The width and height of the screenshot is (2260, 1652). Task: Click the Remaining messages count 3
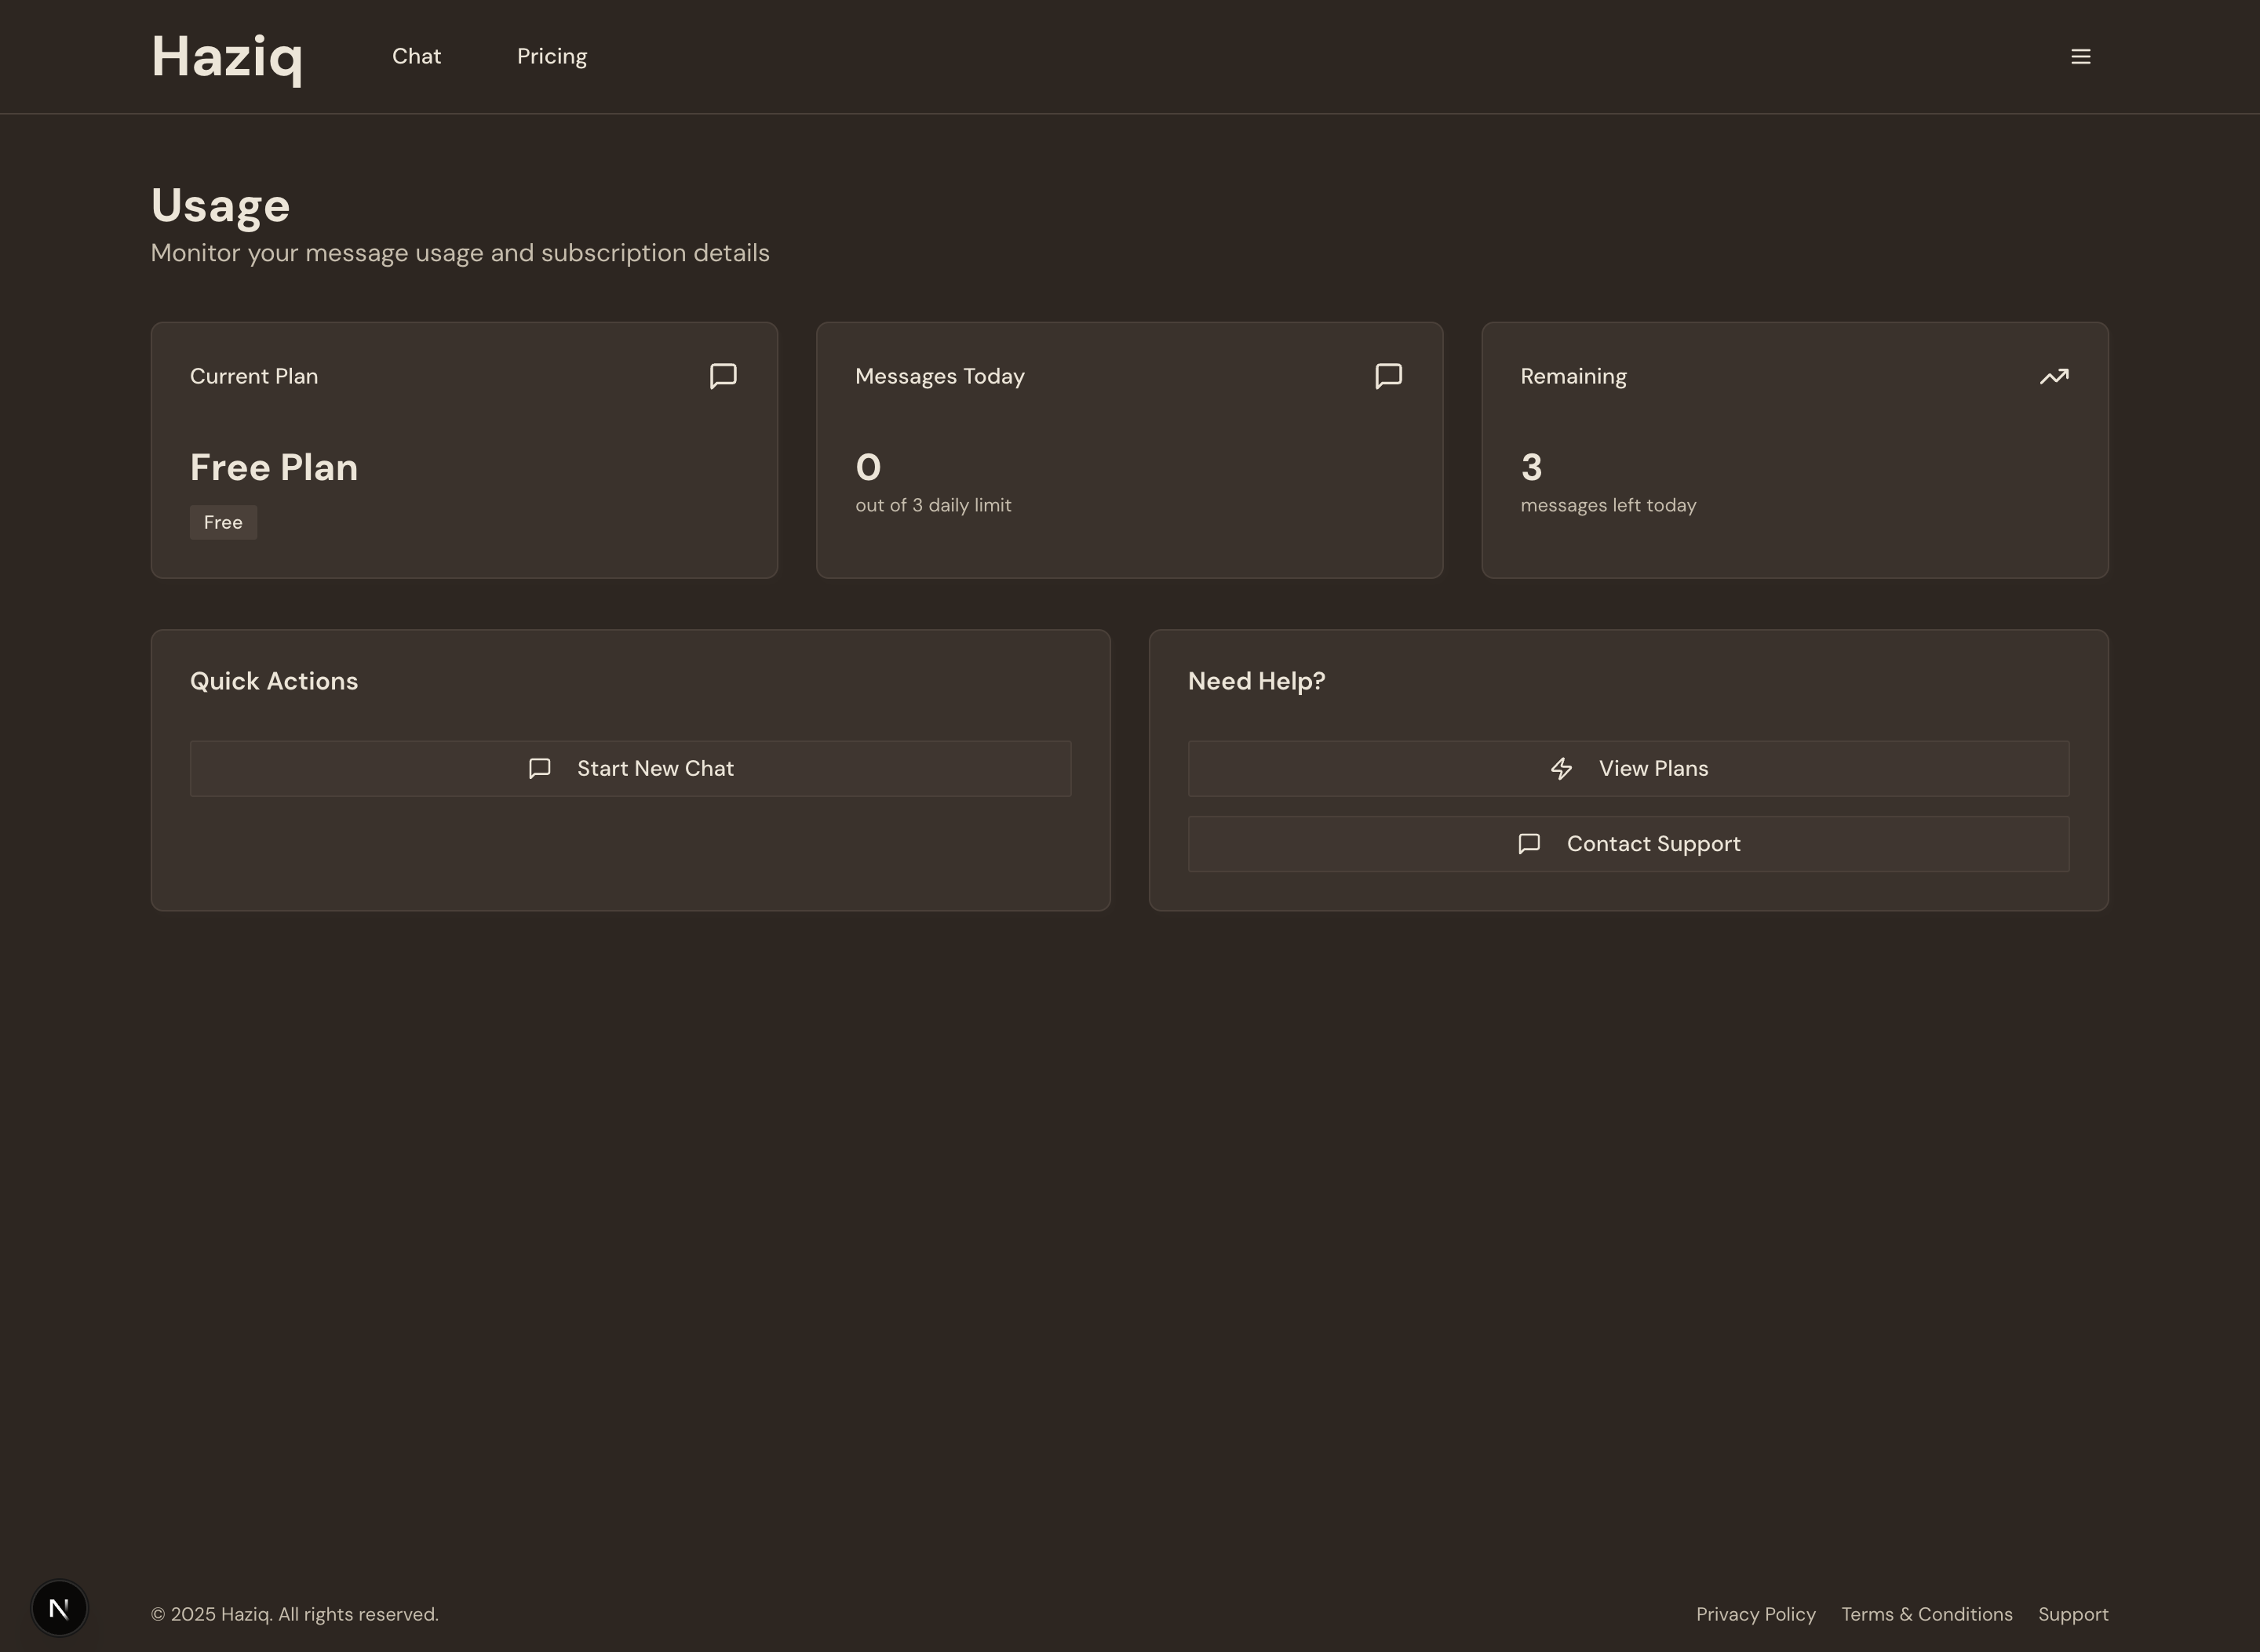tap(1531, 467)
